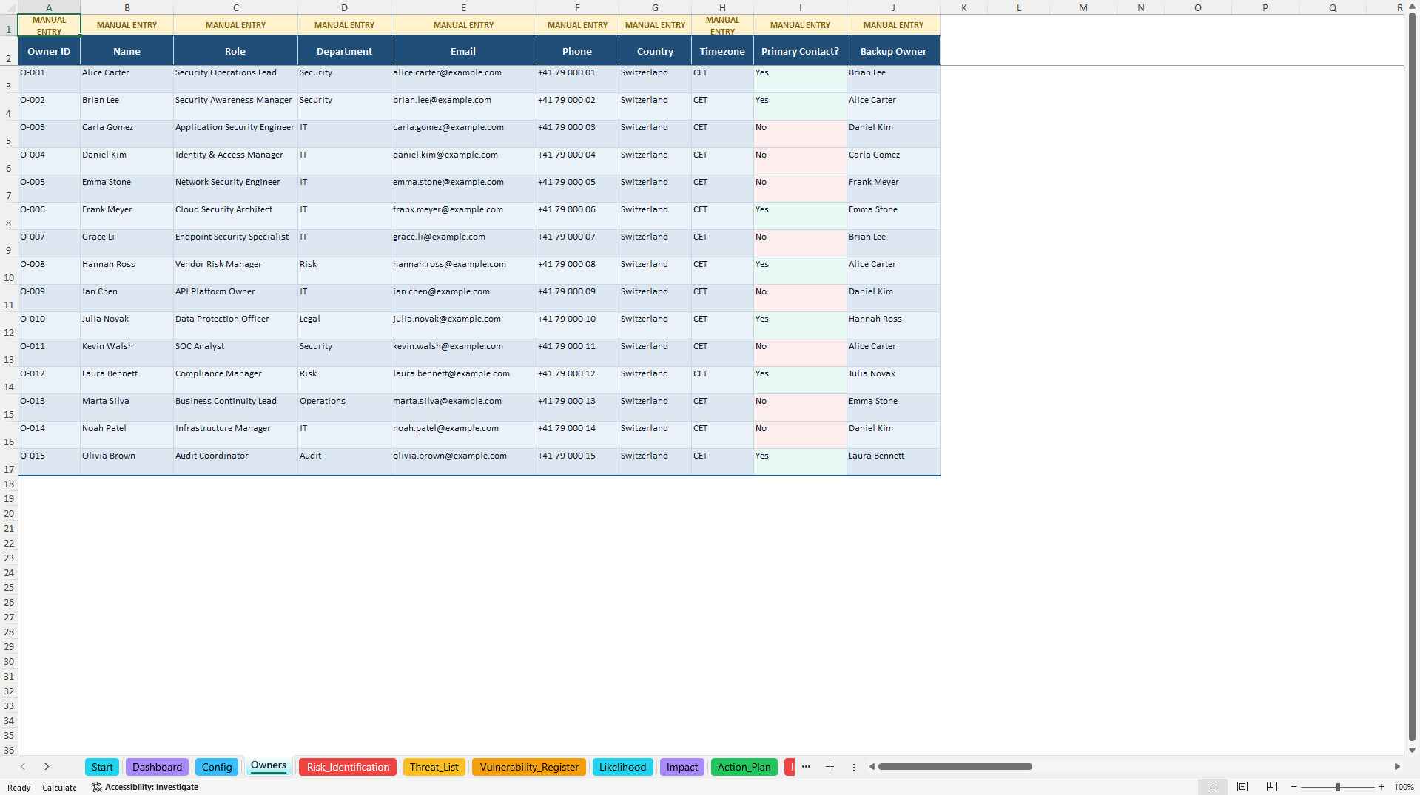Go to previous sheet tab arrow
Image resolution: width=1420 pixels, height=795 pixels.
(x=23, y=767)
